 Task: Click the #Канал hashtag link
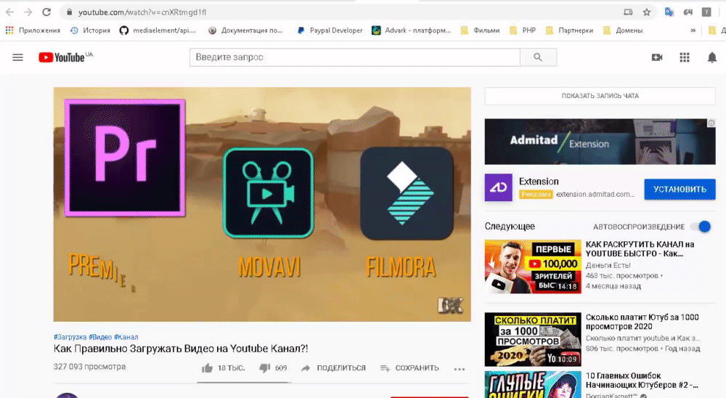(126, 337)
